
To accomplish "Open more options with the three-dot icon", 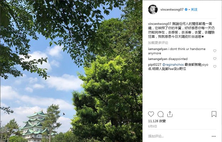I will (214, 136).
